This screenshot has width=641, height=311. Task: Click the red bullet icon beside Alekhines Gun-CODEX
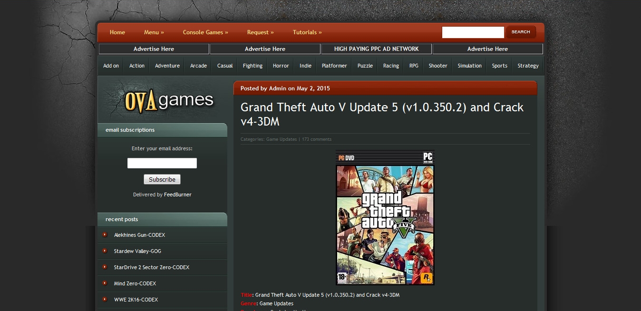[x=105, y=234]
